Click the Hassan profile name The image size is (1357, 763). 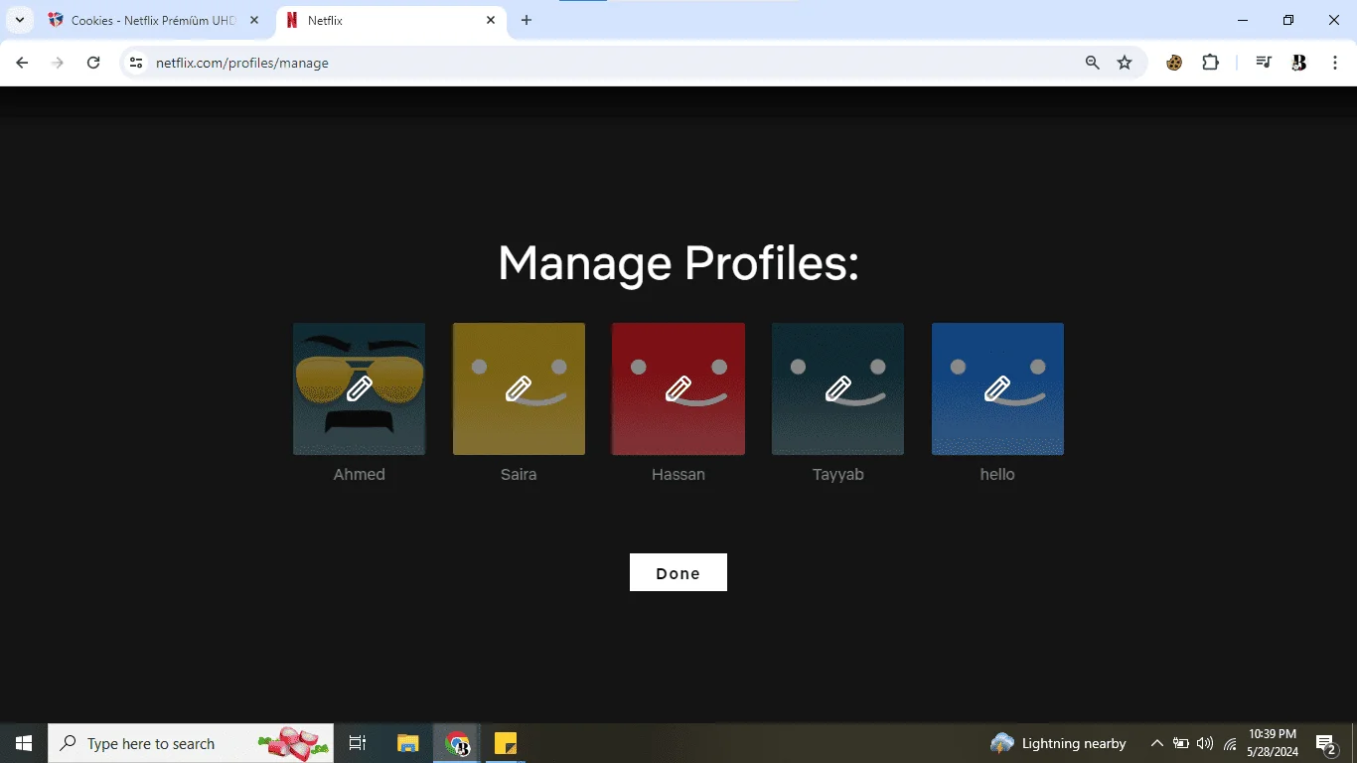pos(678,474)
